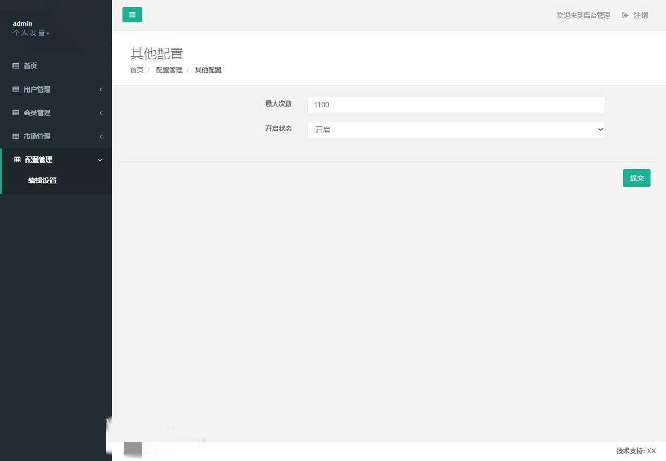Click the 最大次数 input field
This screenshot has width=666, height=461.
pos(456,104)
